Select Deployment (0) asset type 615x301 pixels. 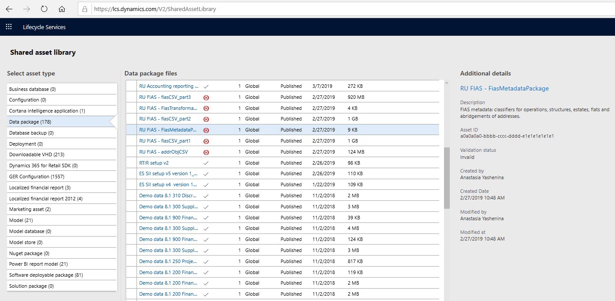pos(62,144)
